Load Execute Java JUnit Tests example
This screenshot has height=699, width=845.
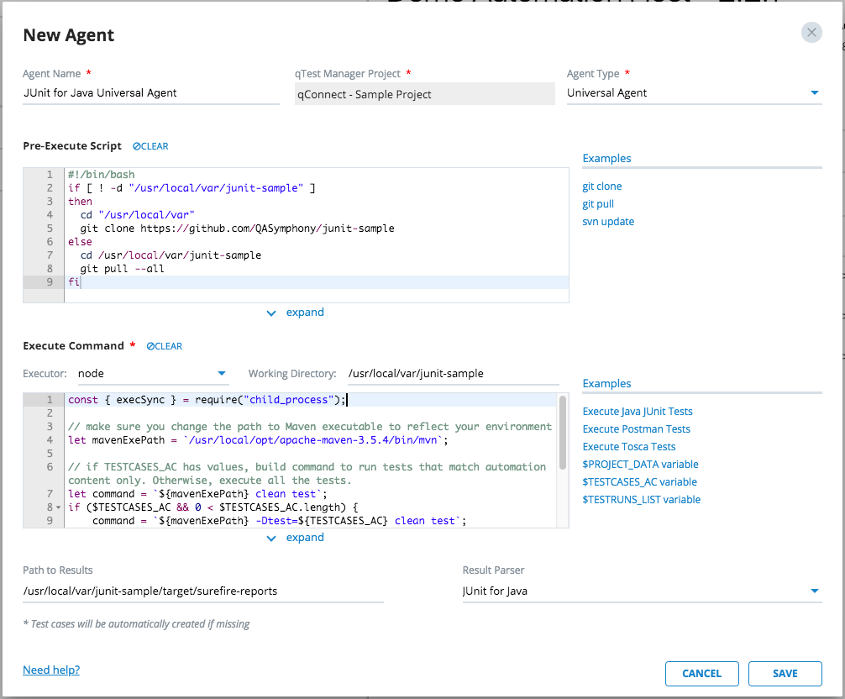tap(638, 412)
